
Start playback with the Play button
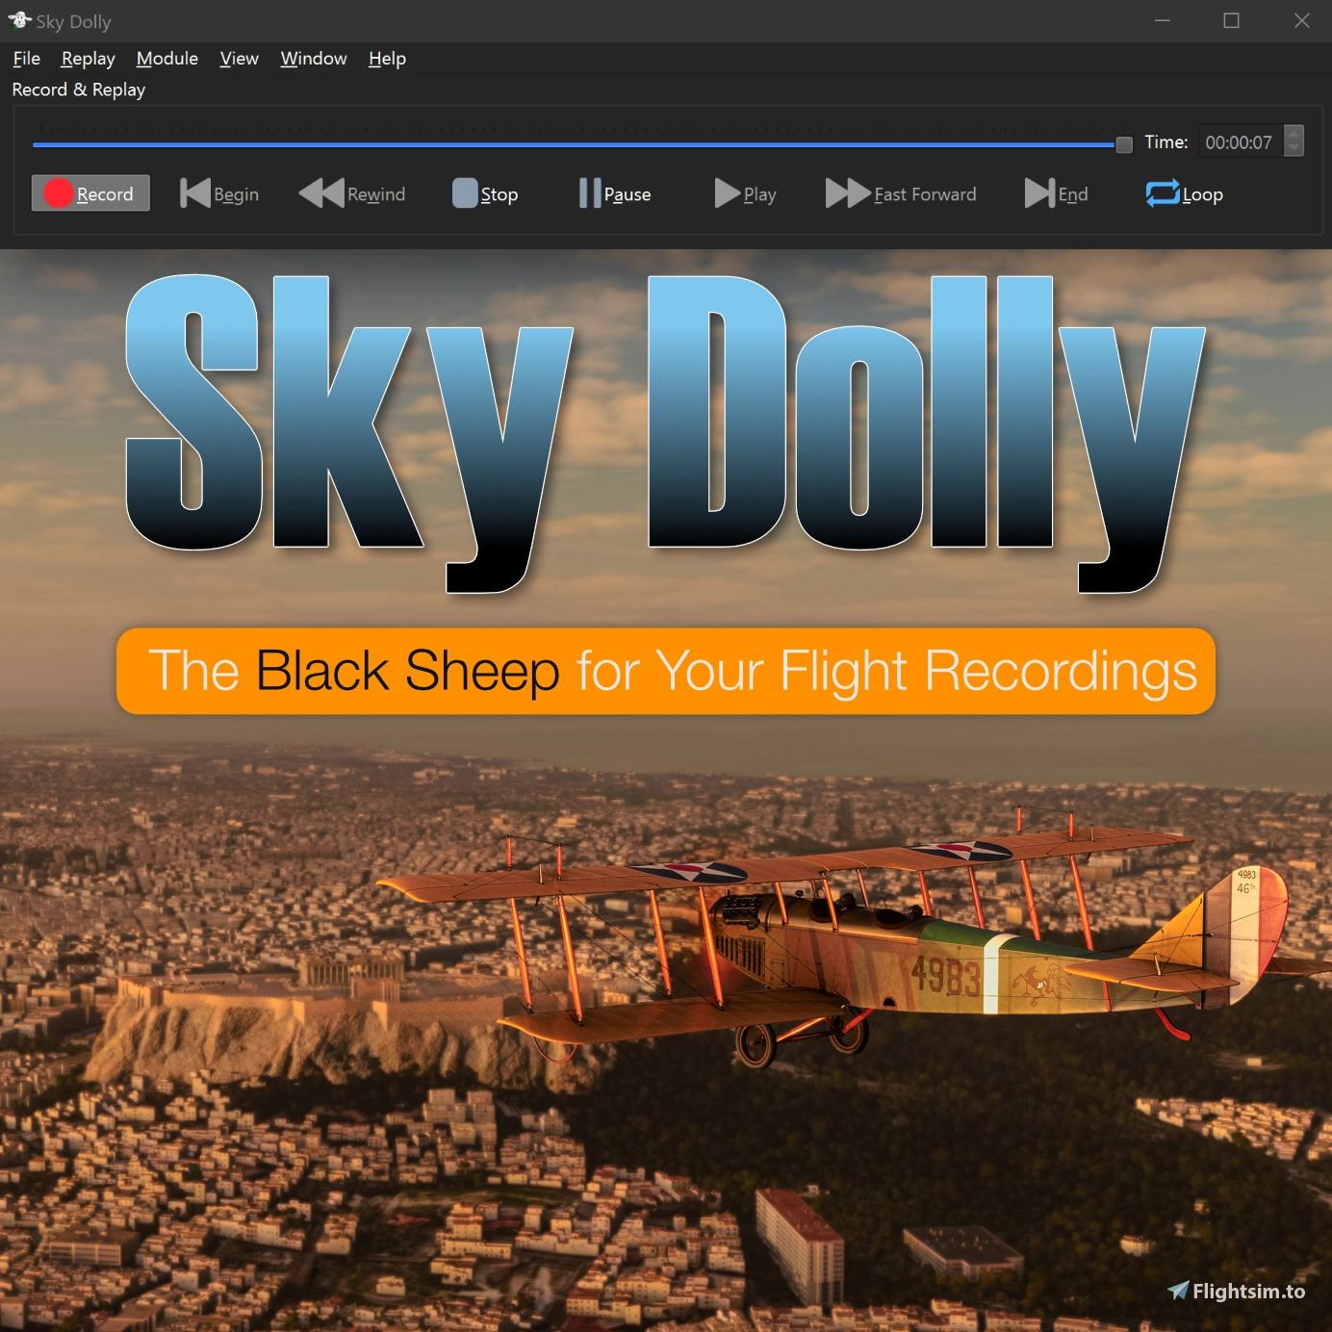(x=745, y=193)
